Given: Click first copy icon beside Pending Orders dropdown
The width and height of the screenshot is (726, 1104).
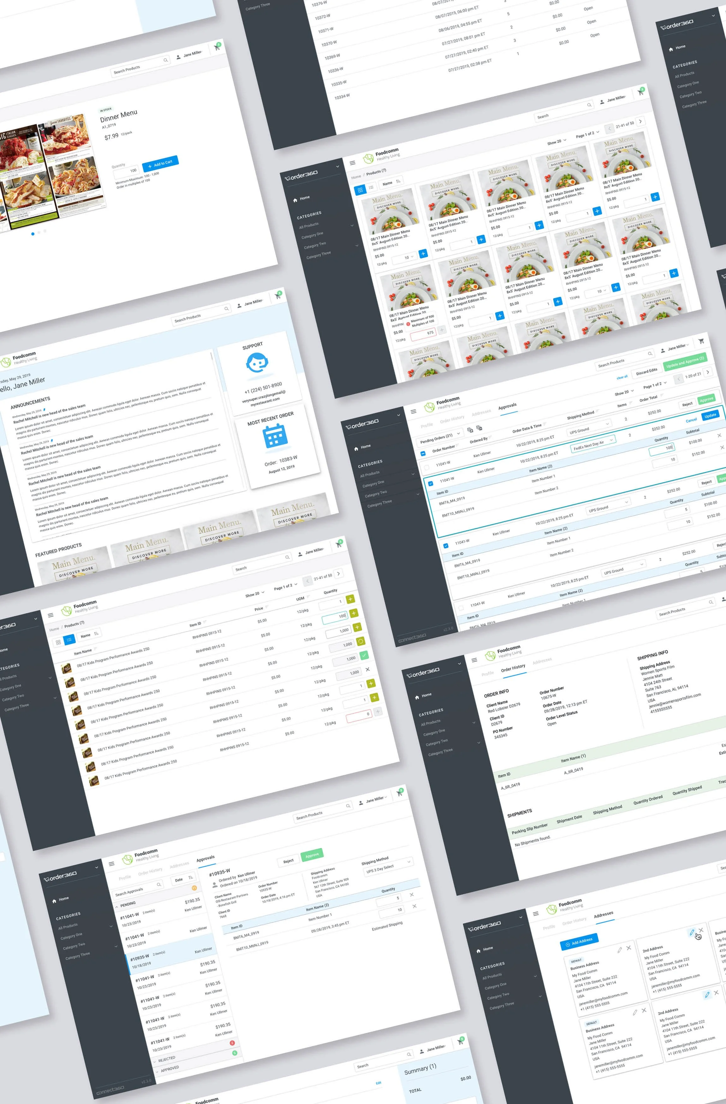Looking at the screenshot, I should [470, 430].
